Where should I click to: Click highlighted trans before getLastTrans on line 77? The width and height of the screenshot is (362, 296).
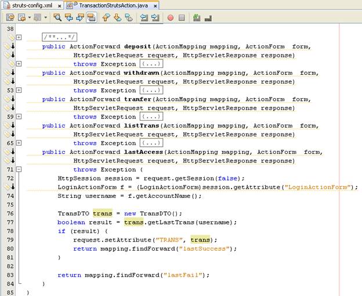(134, 222)
